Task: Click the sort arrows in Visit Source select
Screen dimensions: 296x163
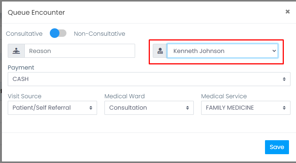Action: click(x=91, y=108)
